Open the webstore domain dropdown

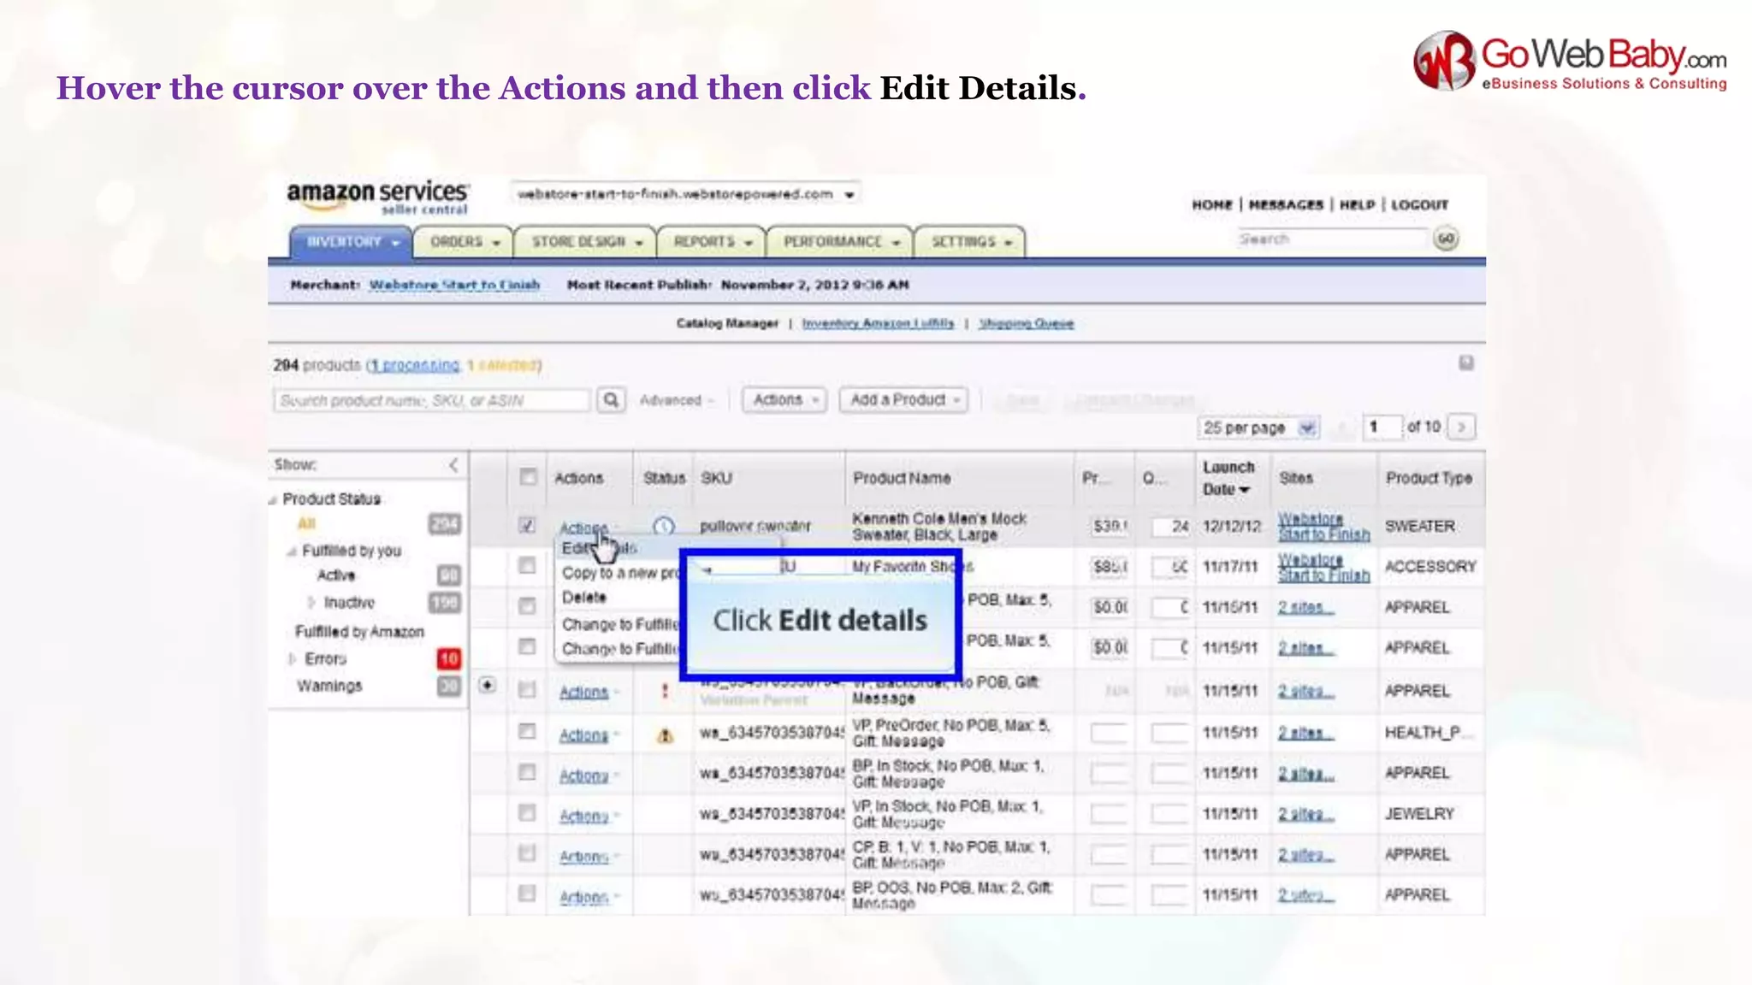[x=685, y=194]
